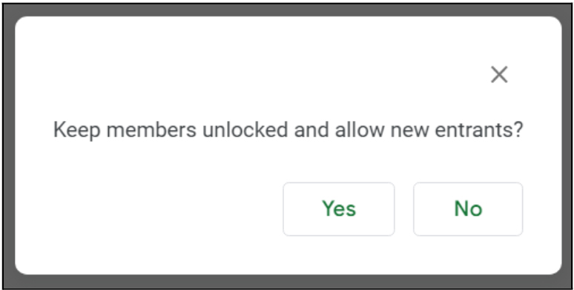Click the Yes button

pos(339,209)
